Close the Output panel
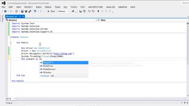The image size is (189, 106). (188, 103)
